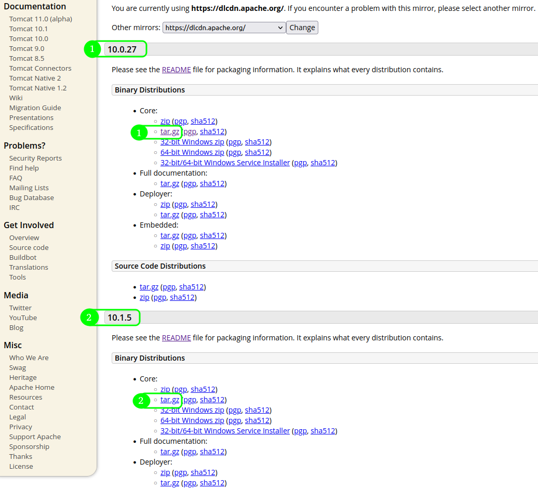The width and height of the screenshot is (538, 489).
Task: Open License link
Action: point(21,466)
